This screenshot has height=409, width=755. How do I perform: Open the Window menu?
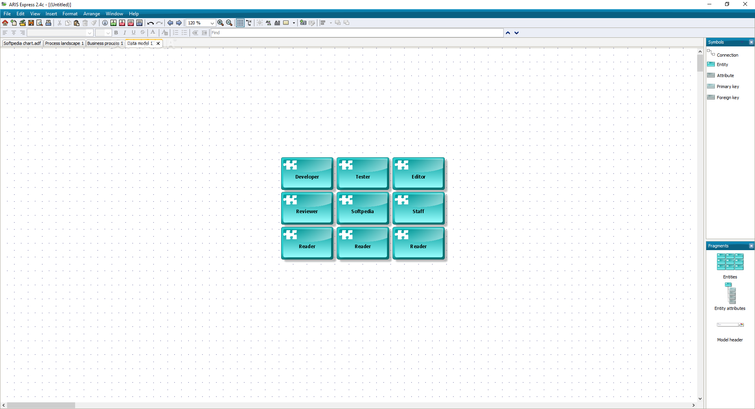pyautogui.click(x=114, y=14)
